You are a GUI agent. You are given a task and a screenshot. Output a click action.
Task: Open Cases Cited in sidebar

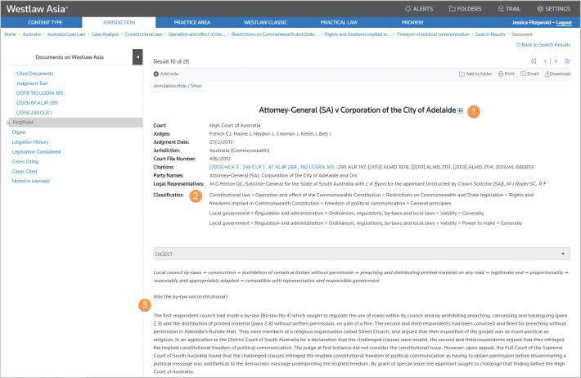(x=25, y=171)
